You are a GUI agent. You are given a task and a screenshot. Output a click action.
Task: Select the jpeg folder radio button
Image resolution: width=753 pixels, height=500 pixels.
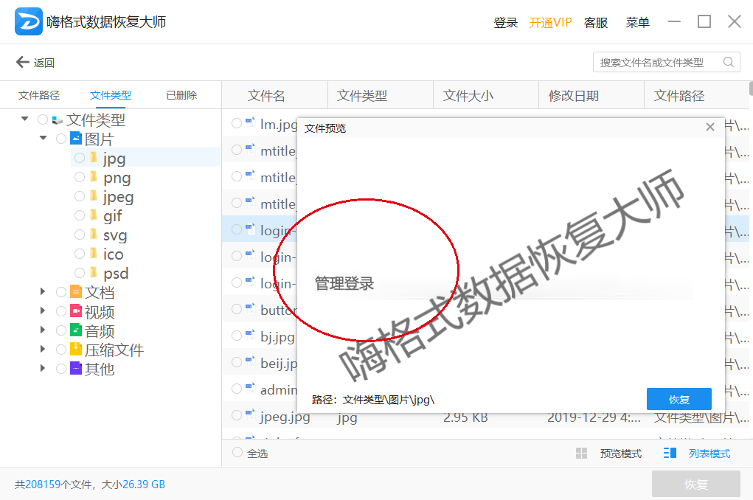pyautogui.click(x=80, y=196)
